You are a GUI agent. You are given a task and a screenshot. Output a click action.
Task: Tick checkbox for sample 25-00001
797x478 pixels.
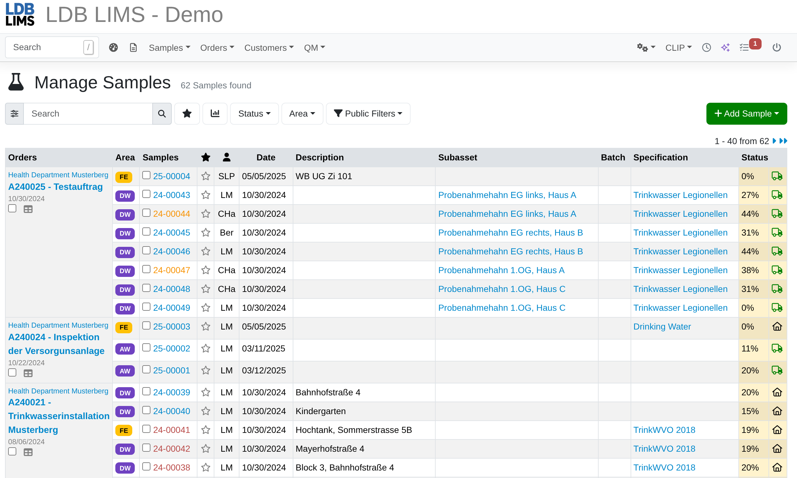point(146,369)
